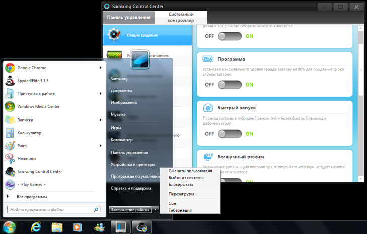Open Документы in Start menu
This screenshot has height=234, width=367.
coord(121,91)
